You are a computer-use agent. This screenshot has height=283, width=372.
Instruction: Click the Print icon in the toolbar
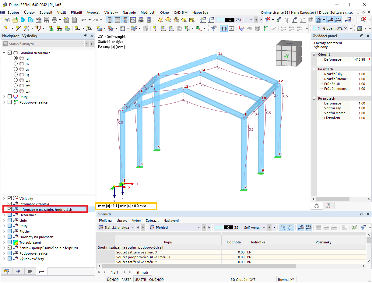click(54, 20)
